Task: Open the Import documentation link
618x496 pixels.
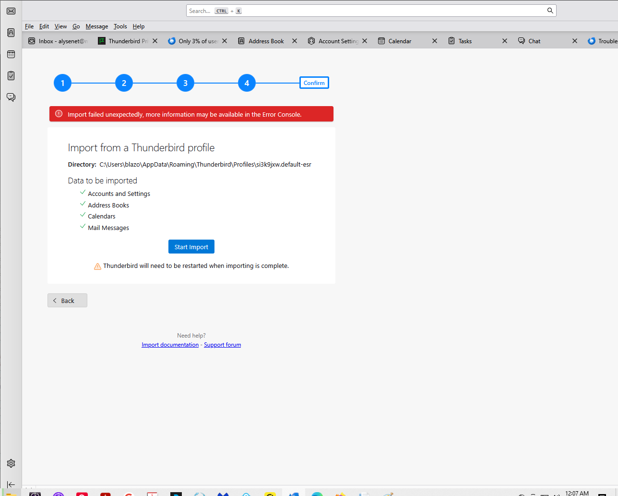Action: point(170,345)
